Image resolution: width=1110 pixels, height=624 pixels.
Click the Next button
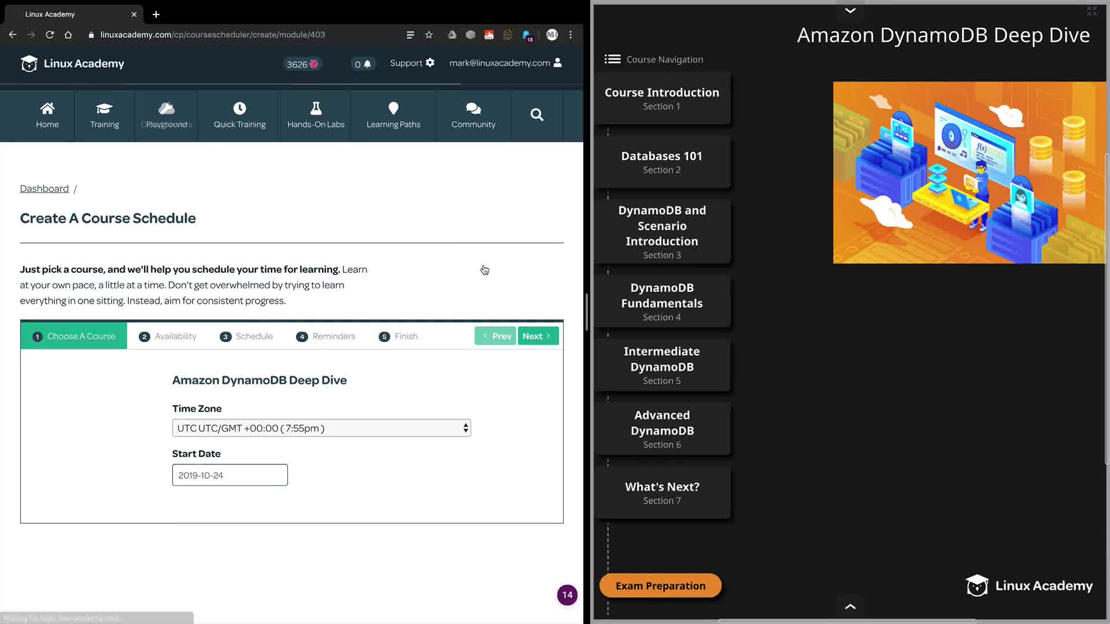pyautogui.click(x=538, y=336)
